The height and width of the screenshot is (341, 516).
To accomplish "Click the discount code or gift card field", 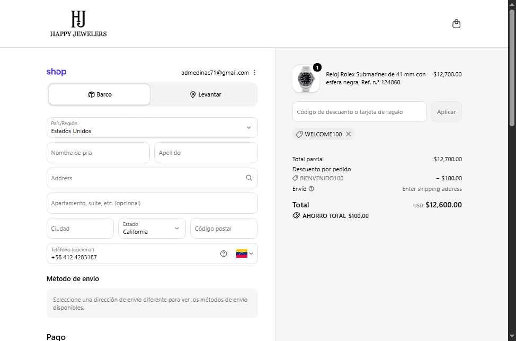I will [359, 112].
